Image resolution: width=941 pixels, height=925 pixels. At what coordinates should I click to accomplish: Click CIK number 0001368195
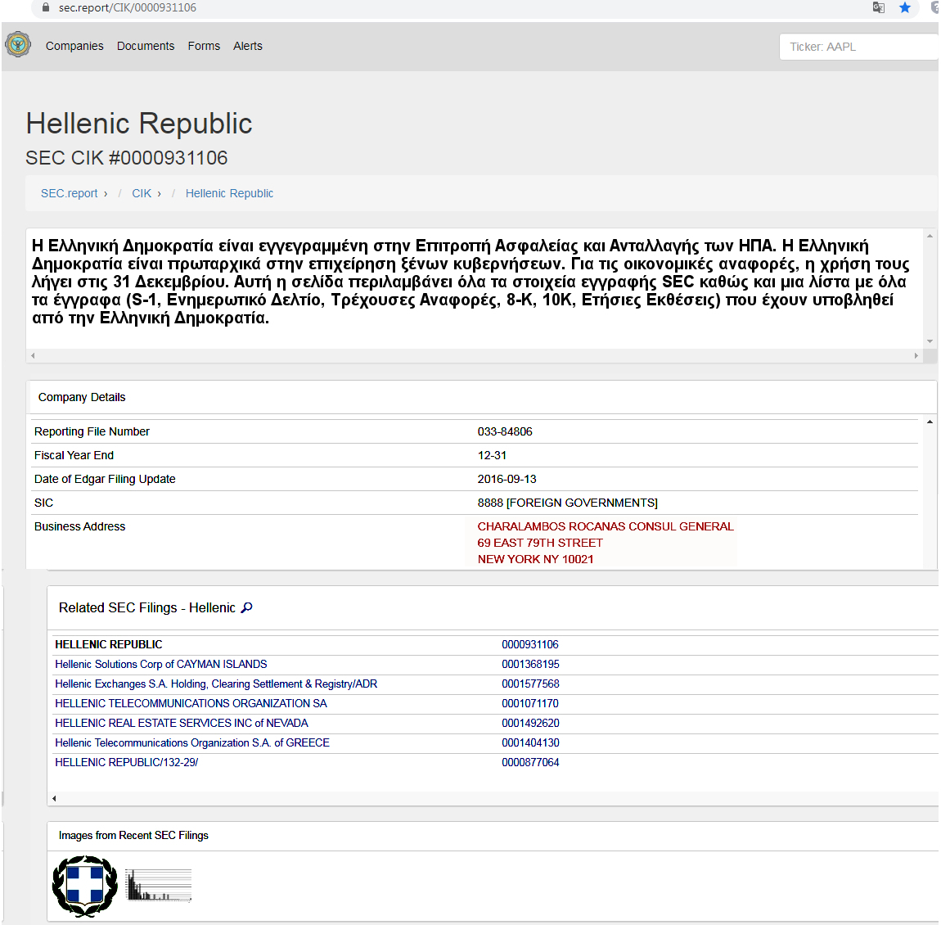[x=530, y=665]
